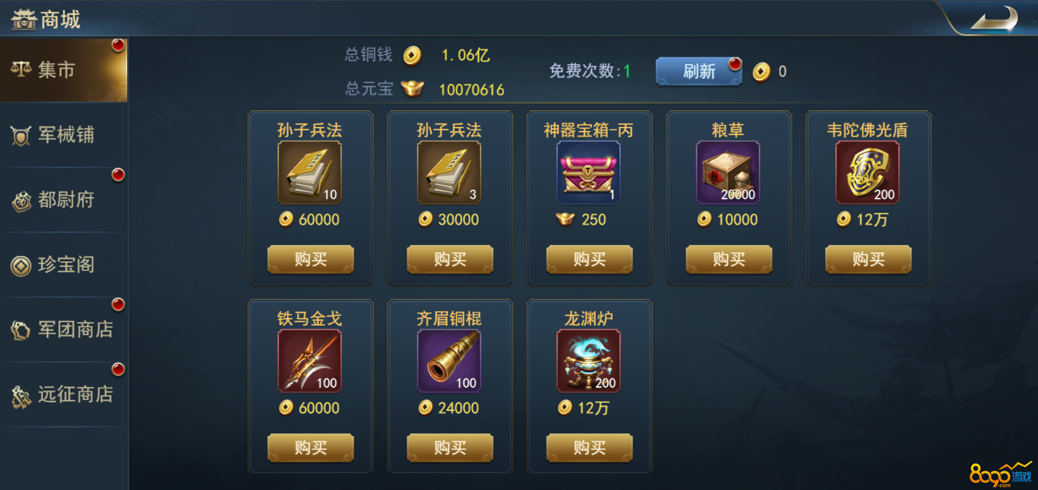Screen dimensions: 1038x490
Task: Click the 铁马金戈 halberd icon
Action: [310, 361]
